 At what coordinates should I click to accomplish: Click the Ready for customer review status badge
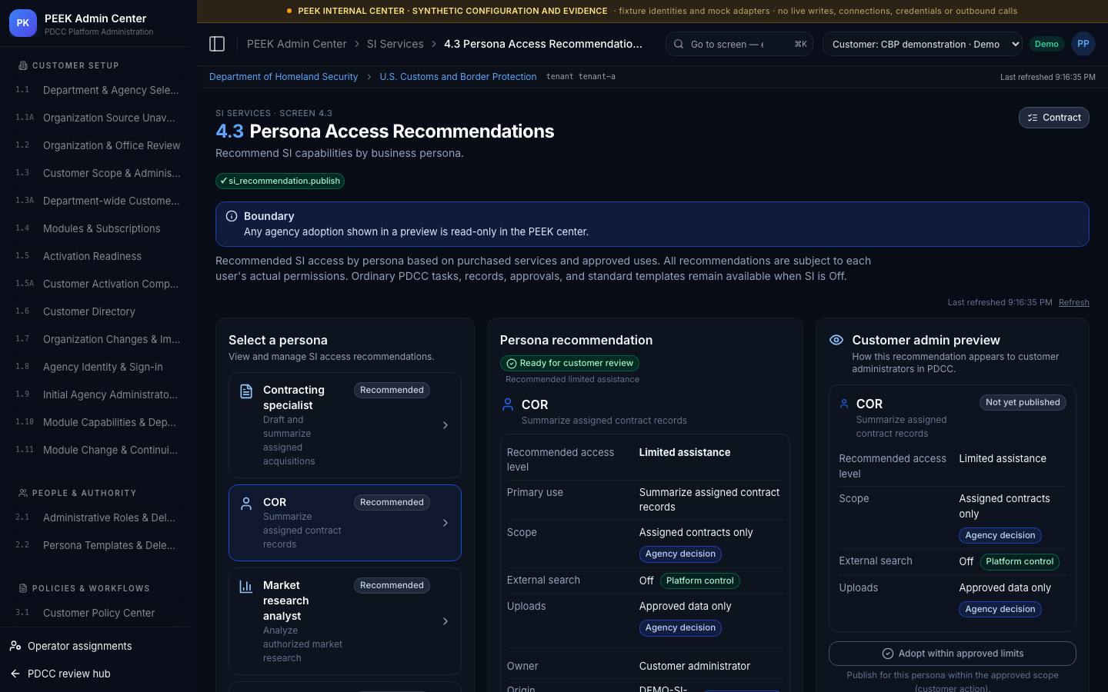[569, 363]
